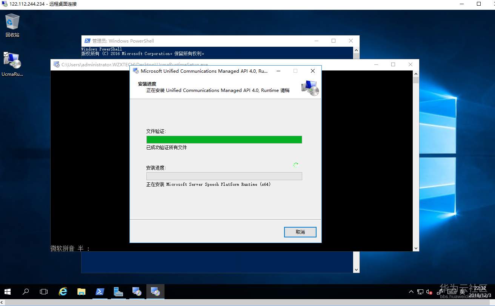Click the non-highlighted installer taskbar icon
Screen dimensions: 495x306
tap(137, 292)
